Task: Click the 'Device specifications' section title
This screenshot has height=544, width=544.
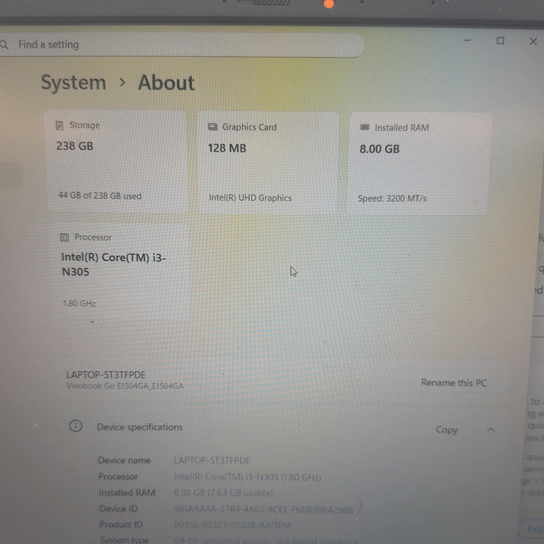Action: (x=140, y=427)
